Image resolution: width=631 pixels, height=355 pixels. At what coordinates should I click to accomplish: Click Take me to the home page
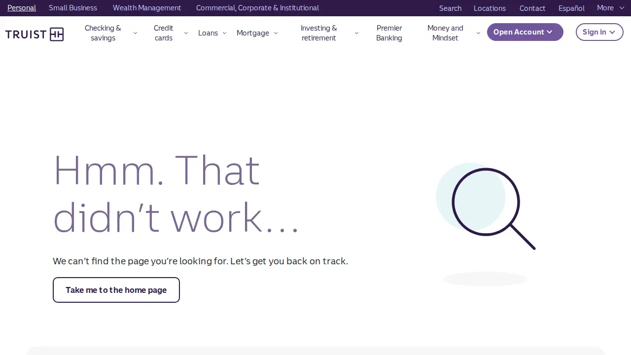(116, 290)
